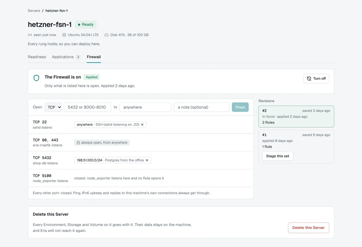Click the 'TCP 9100' port label

click(x=42, y=176)
